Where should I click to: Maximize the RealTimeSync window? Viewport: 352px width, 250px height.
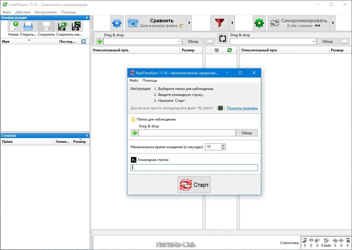click(240, 73)
